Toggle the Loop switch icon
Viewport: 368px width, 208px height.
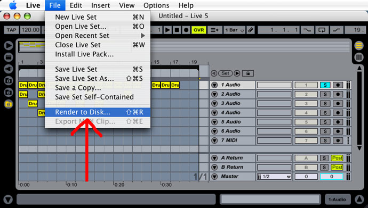tap(322, 30)
